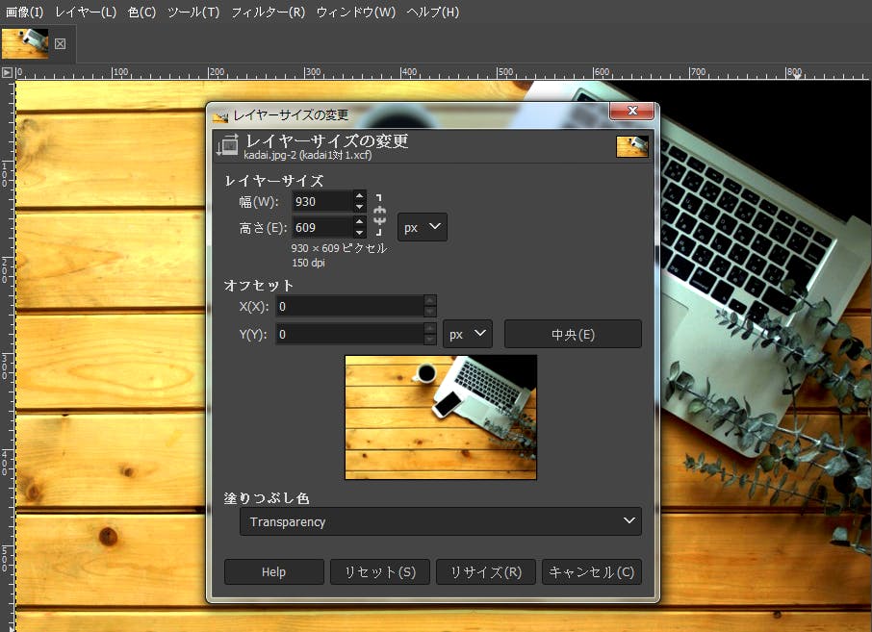Select the kadai image tab thumbnail
Screen dimensions: 872x632
point(25,43)
